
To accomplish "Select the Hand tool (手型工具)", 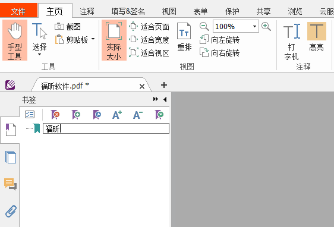I will pyautogui.click(x=15, y=40).
